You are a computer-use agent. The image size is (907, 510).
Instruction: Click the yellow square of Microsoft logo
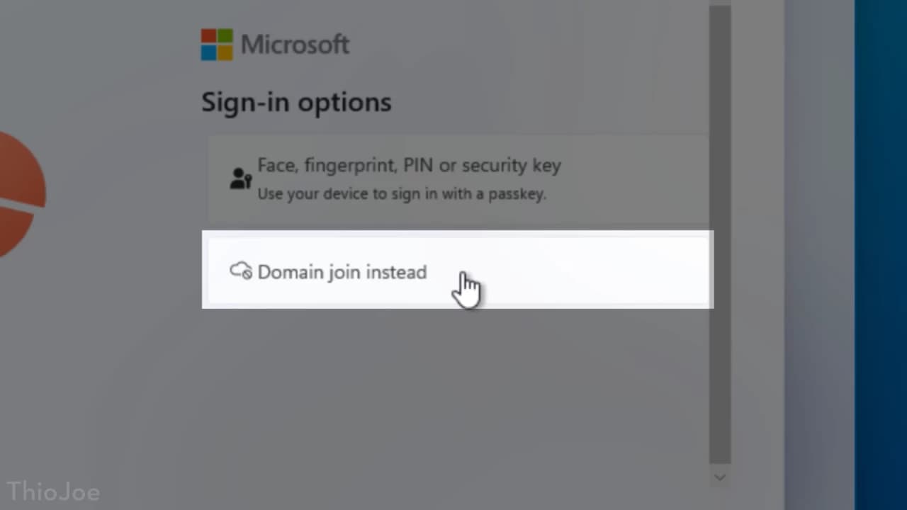225,52
